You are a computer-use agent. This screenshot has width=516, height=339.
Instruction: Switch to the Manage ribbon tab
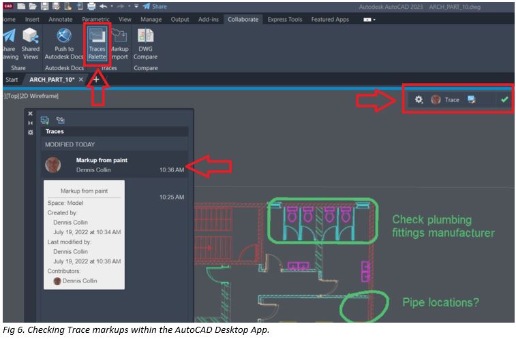pyautogui.click(x=151, y=19)
